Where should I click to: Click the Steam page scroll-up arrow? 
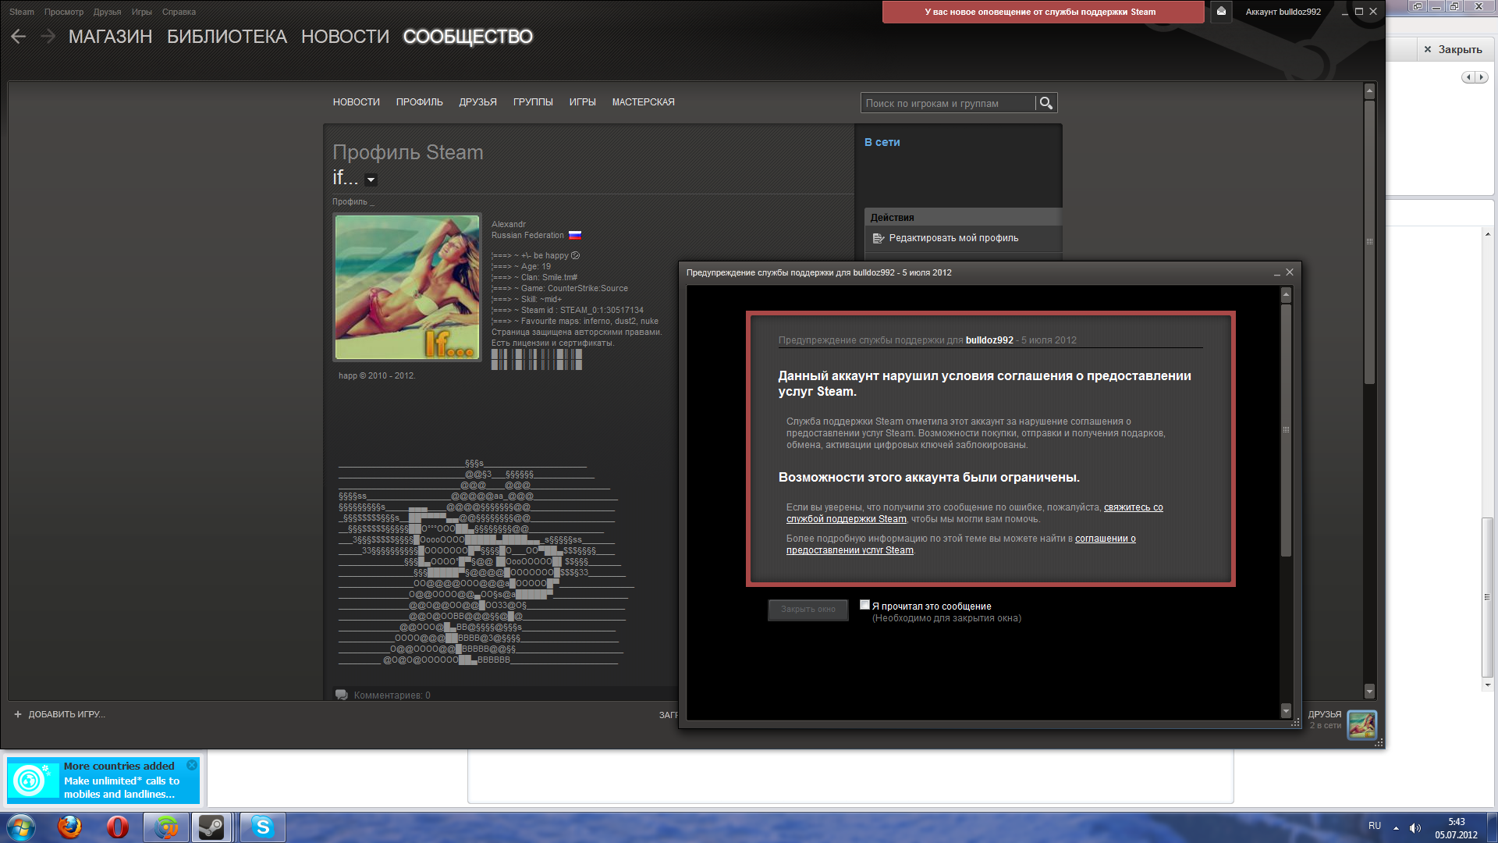click(1369, 91)
